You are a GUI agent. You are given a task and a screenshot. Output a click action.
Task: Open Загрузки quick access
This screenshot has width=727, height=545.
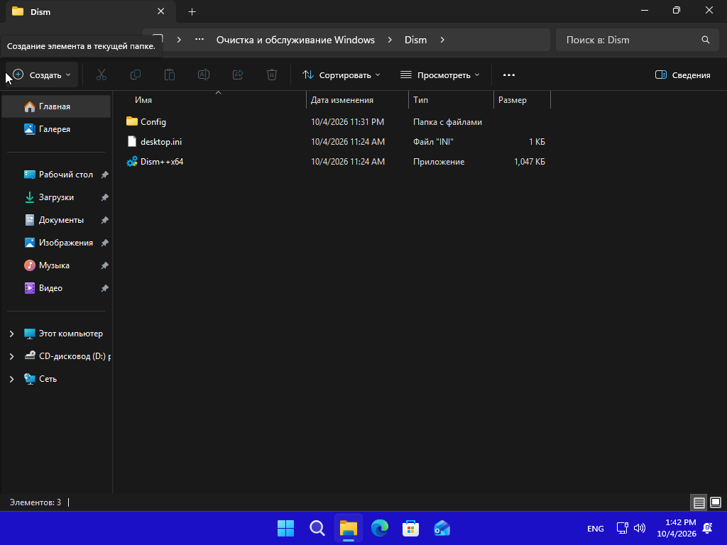click(x=56, y=197)
